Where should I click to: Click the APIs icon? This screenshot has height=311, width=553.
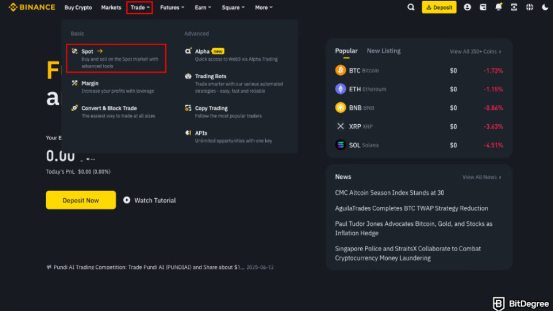[x=188, y=133]
